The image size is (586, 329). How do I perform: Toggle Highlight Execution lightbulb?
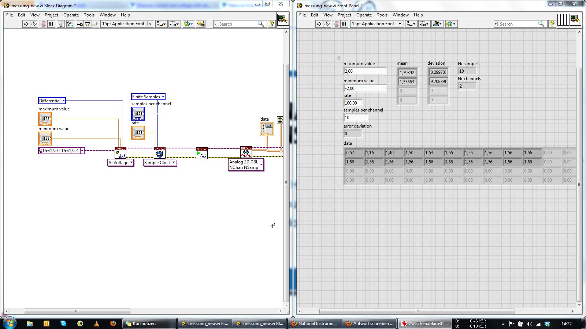tap(61, 24)
